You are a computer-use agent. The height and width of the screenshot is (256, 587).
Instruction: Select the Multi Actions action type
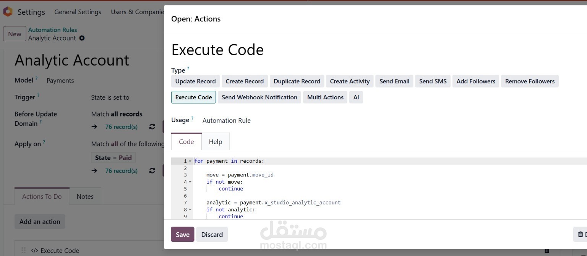point(325,97)
